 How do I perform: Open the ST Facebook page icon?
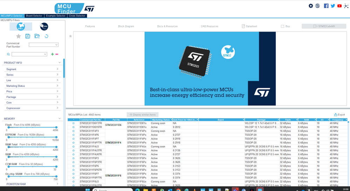(326, 6)
